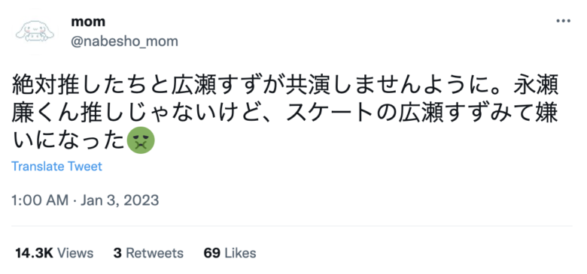This screenshot has width=587, height=274.
Task: Translate Tweet into English
Action: [x=56, y=166]
